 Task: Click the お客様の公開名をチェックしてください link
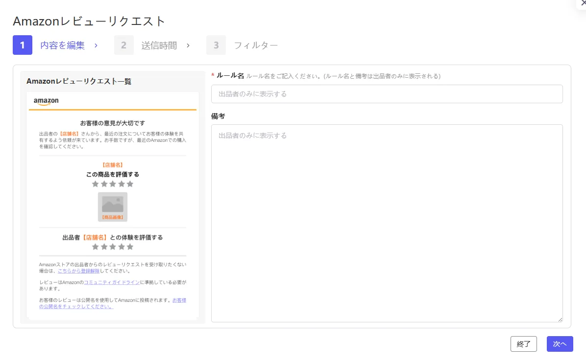(x=113, y=303)
